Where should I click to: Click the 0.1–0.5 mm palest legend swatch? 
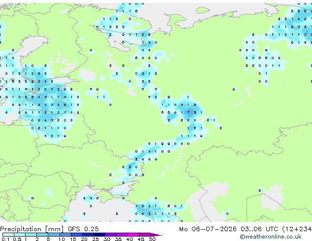tap(8, 235)
